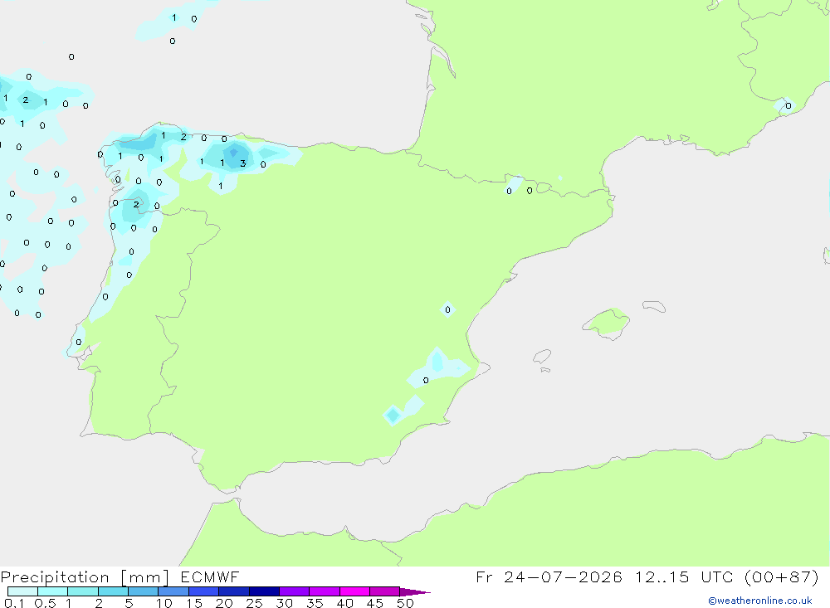This screenshot has width=830, height=608.
Task: Click the "0.5" legend scale label
Action: pos(46,603)
